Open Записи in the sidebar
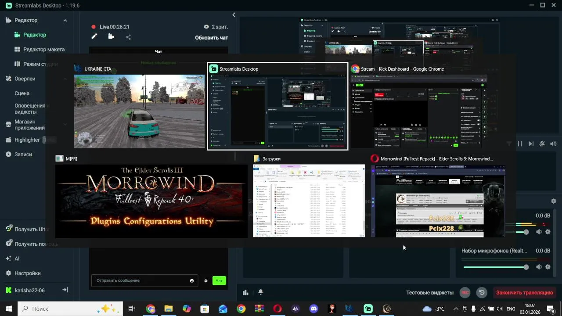Viewport: 562px width, 316px height. [x=23, y=154]
